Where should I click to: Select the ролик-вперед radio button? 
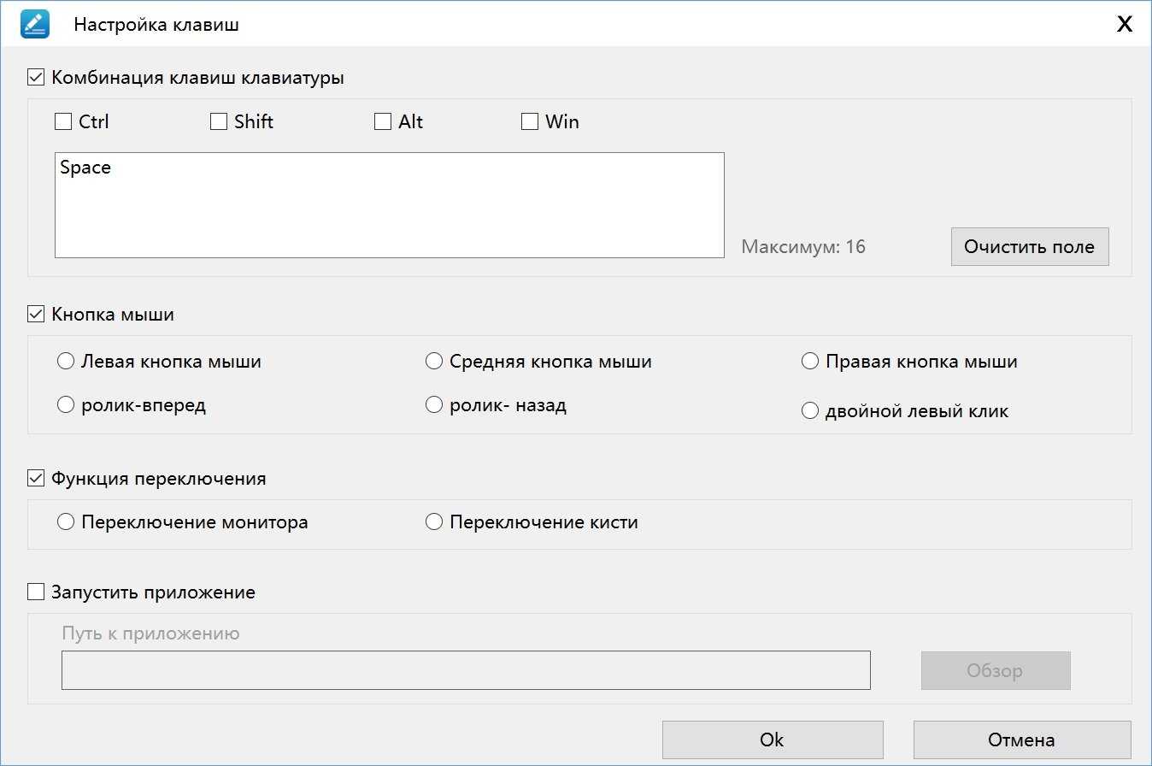tap(66, 405)
